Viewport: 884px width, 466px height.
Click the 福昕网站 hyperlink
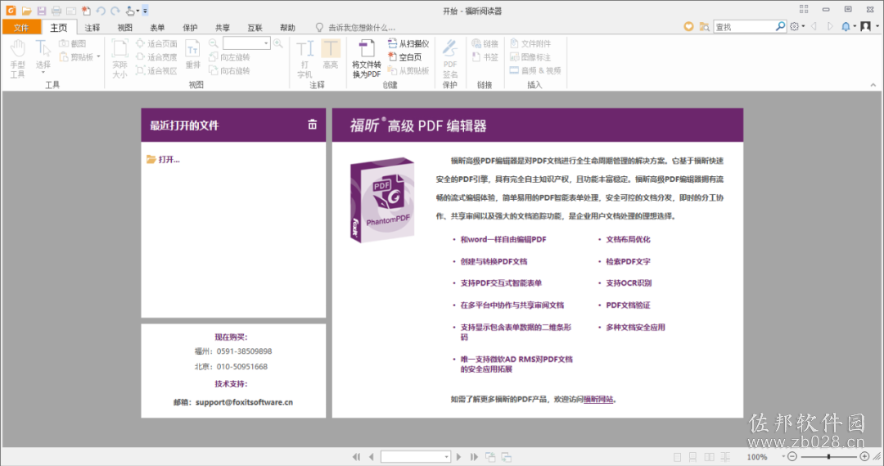[x=598, y=400]
